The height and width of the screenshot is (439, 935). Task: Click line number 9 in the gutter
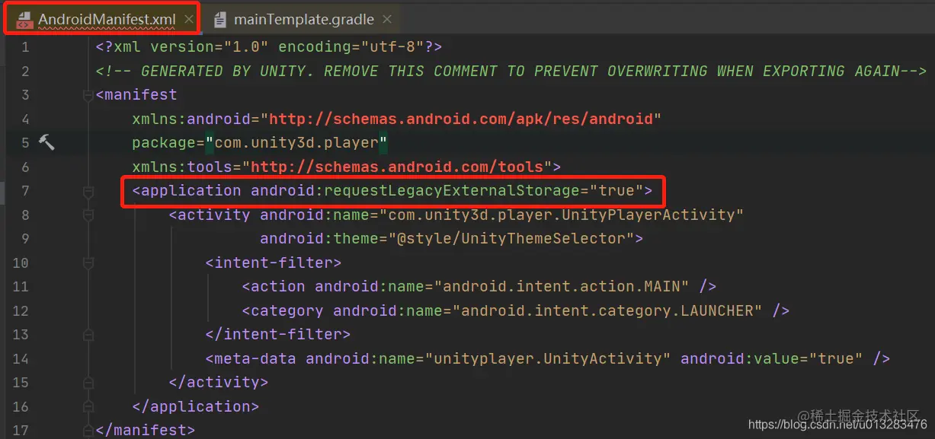click(x=25, y=238)
